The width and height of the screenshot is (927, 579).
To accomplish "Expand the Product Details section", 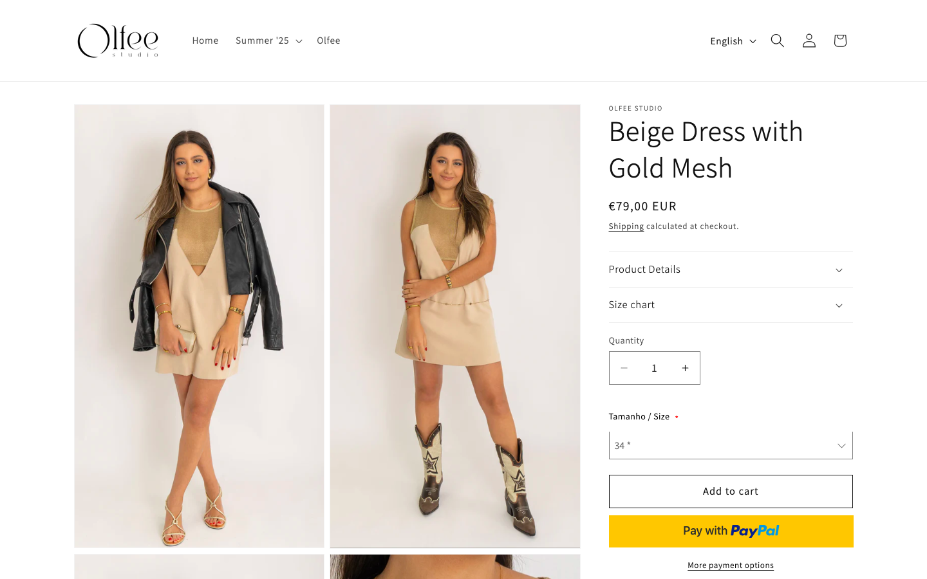I will [x=730, y=270].
